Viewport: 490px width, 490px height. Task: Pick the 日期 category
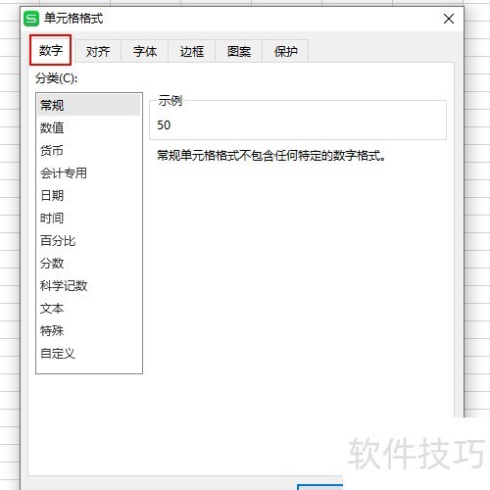coord(89,195)
